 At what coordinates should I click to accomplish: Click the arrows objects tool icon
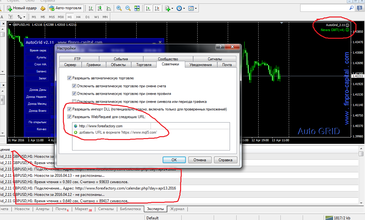point(19,17)
